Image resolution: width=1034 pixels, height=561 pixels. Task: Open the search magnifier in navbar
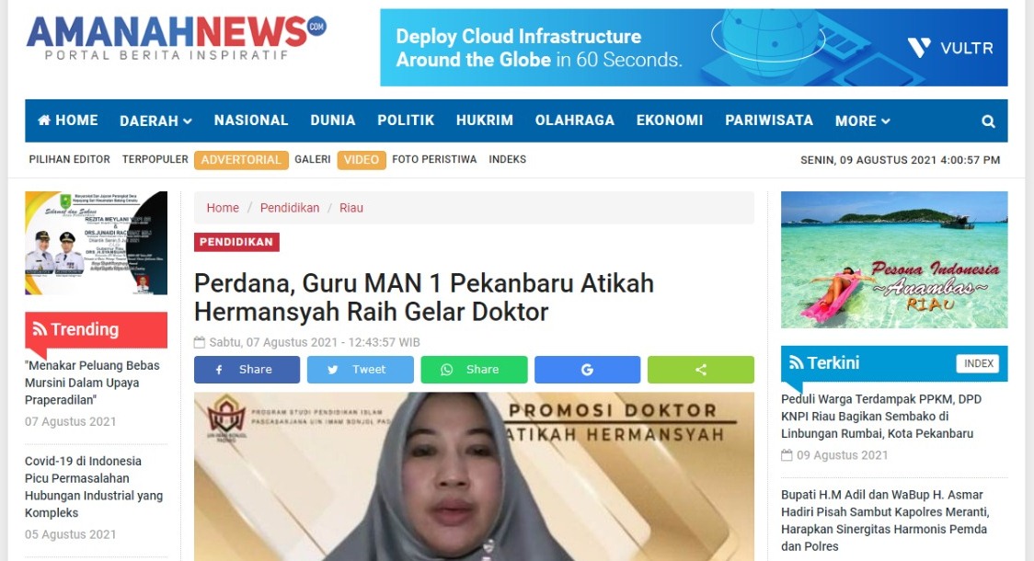988,121
